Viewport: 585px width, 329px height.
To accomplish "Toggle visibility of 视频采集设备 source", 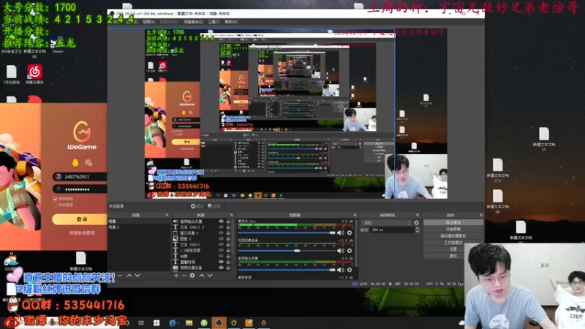I will [221, 268].
